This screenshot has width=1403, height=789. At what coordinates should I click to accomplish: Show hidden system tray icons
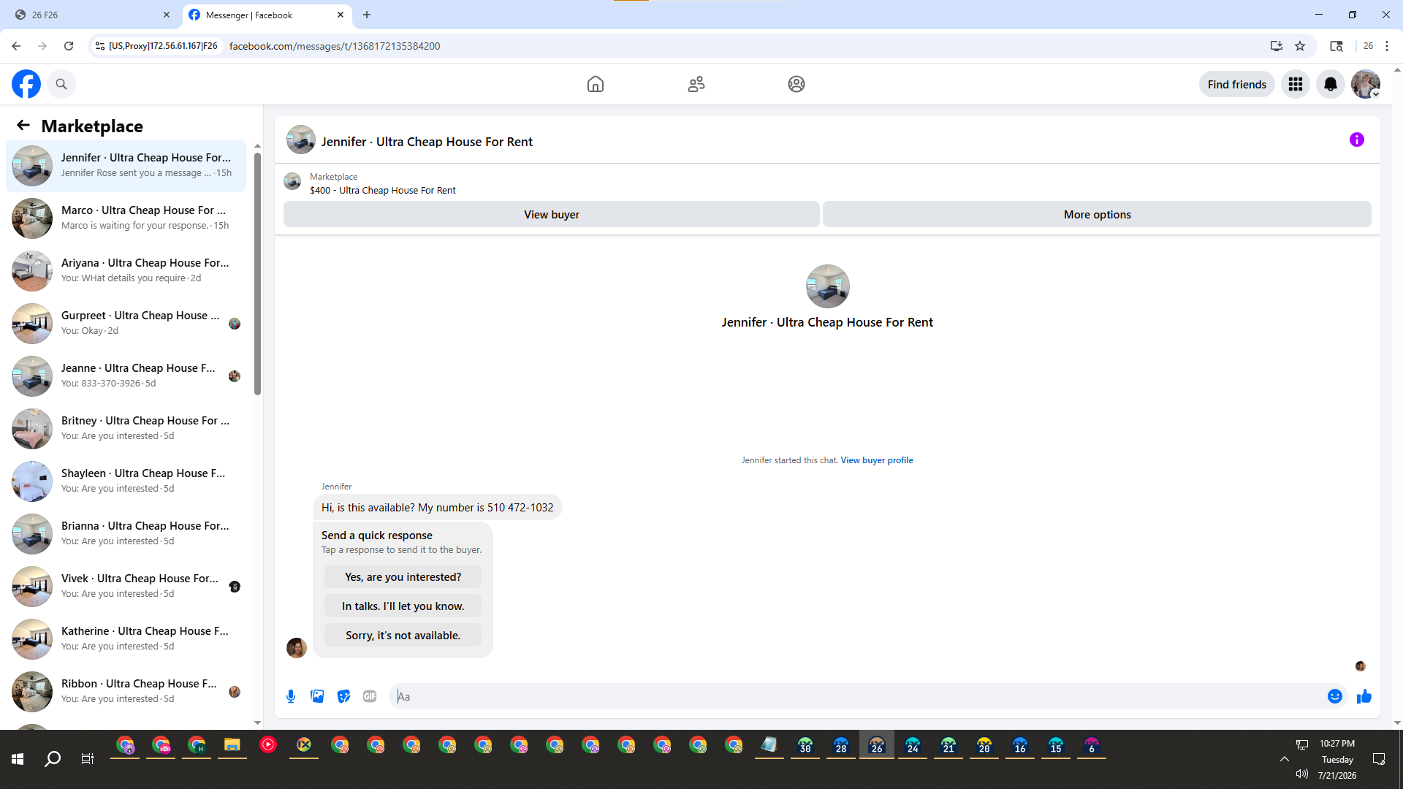1284,759
